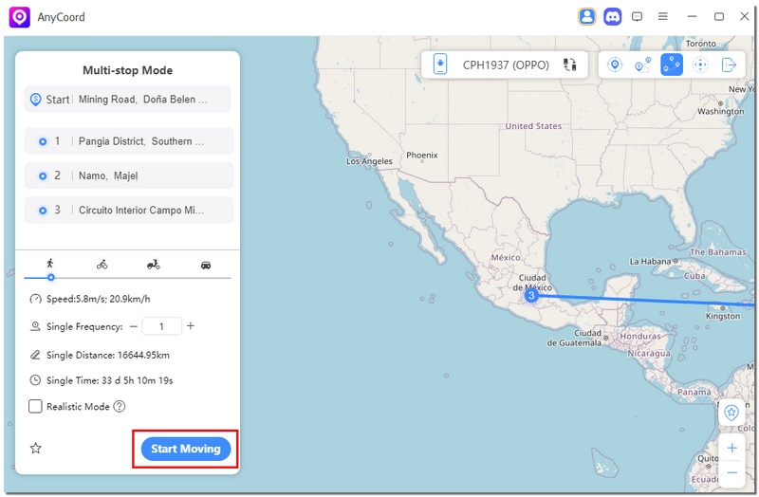Image resolution: width=759 pixels, height=497 pixels.
Task: Decrease Single Frequency with minus button
Action: pos(134,326)
